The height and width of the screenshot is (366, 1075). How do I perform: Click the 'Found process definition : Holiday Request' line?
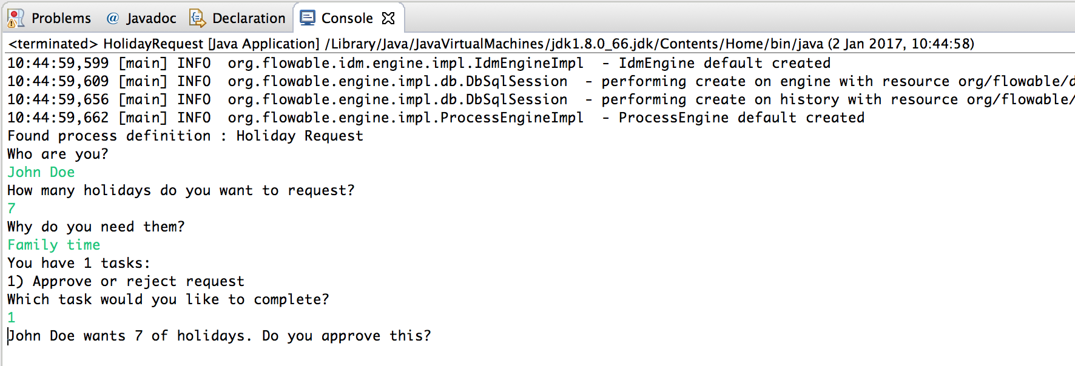click(185, 136)
